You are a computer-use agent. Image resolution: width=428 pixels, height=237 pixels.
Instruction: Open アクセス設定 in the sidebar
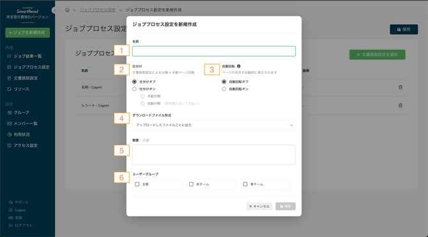coord(22,145)
